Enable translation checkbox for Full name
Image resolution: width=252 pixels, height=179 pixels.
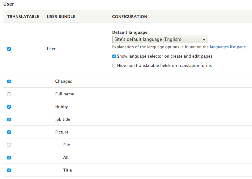click(9, 94)
